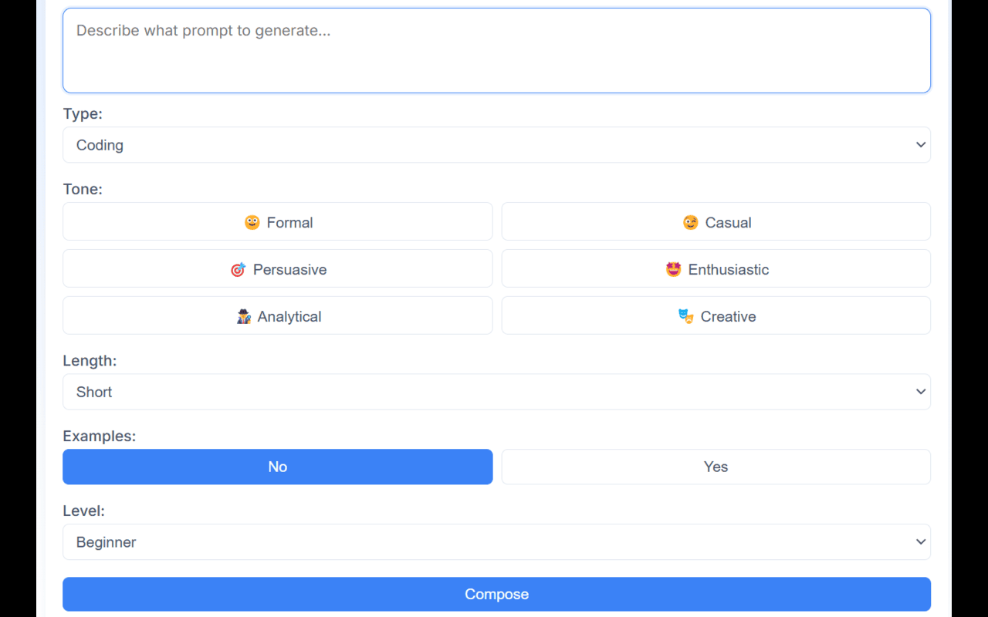Click the prompt description text area
Image resolution: width=988 pixels, height=617 pixels.
click(496, 48)
